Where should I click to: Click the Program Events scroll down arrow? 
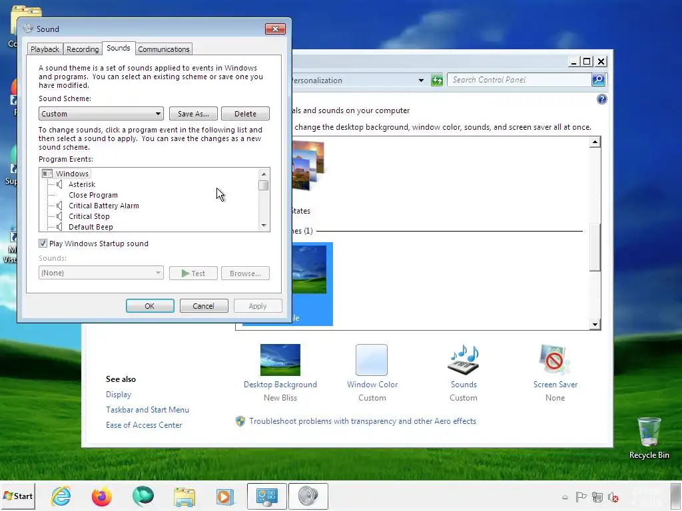[x=264, y=226]
